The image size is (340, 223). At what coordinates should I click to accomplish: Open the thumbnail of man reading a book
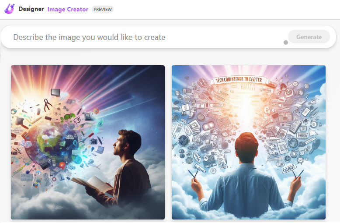coord(88,142)
